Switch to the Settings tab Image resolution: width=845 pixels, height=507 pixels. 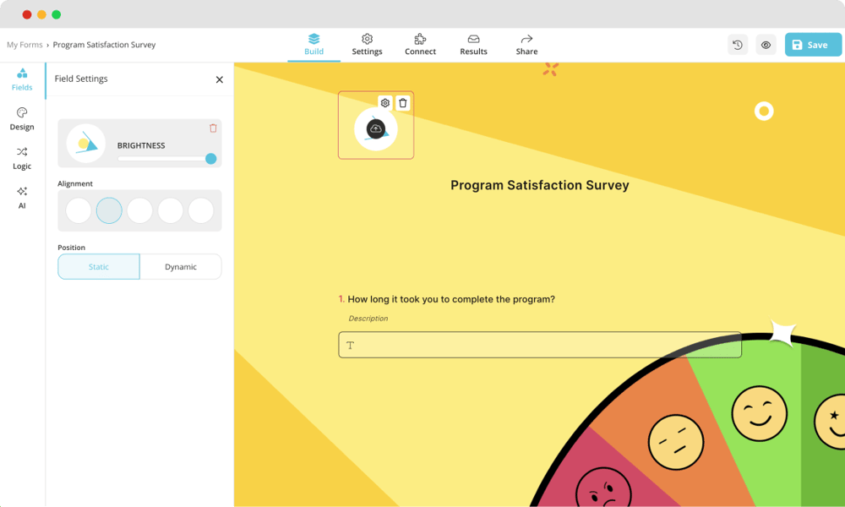tap(367, 45)
